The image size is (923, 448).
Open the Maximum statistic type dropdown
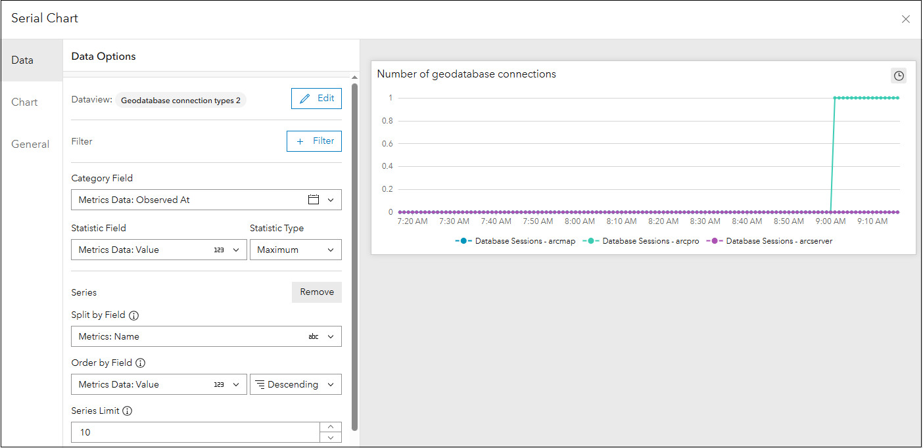(295, 250)
